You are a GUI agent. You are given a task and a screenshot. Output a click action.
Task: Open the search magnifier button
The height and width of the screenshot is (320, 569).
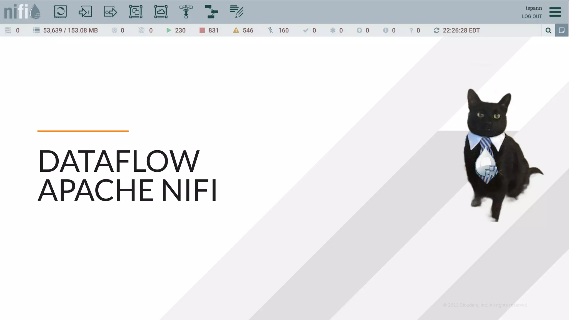point(548,30)
